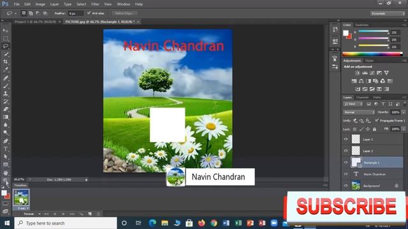Toggle Quick Mask mode icon
This screenshot has height=229, width=408.
tap(6, 204)
